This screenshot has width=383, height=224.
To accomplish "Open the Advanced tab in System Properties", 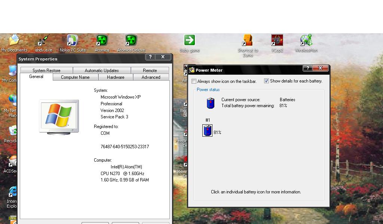I will pos(151,77).
